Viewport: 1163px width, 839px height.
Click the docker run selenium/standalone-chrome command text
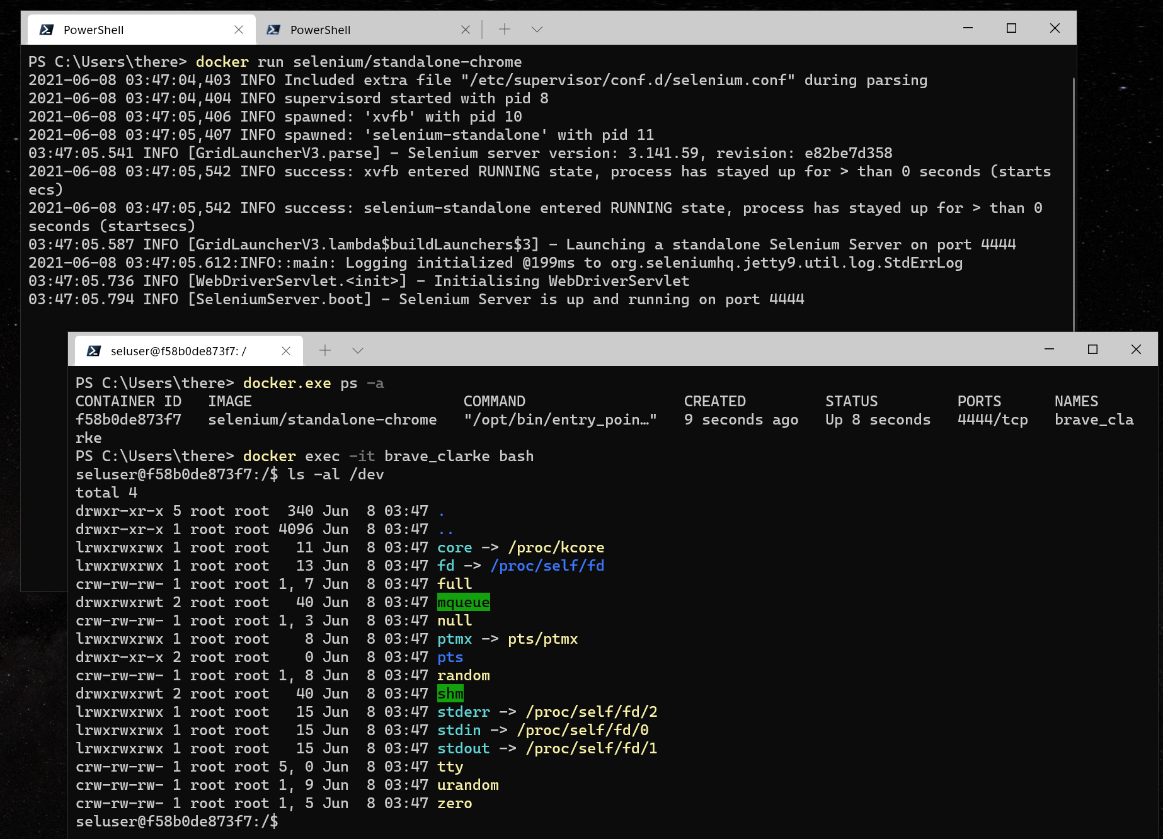point(359,62)
